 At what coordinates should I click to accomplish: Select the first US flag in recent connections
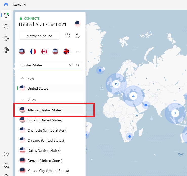[22, 52]
